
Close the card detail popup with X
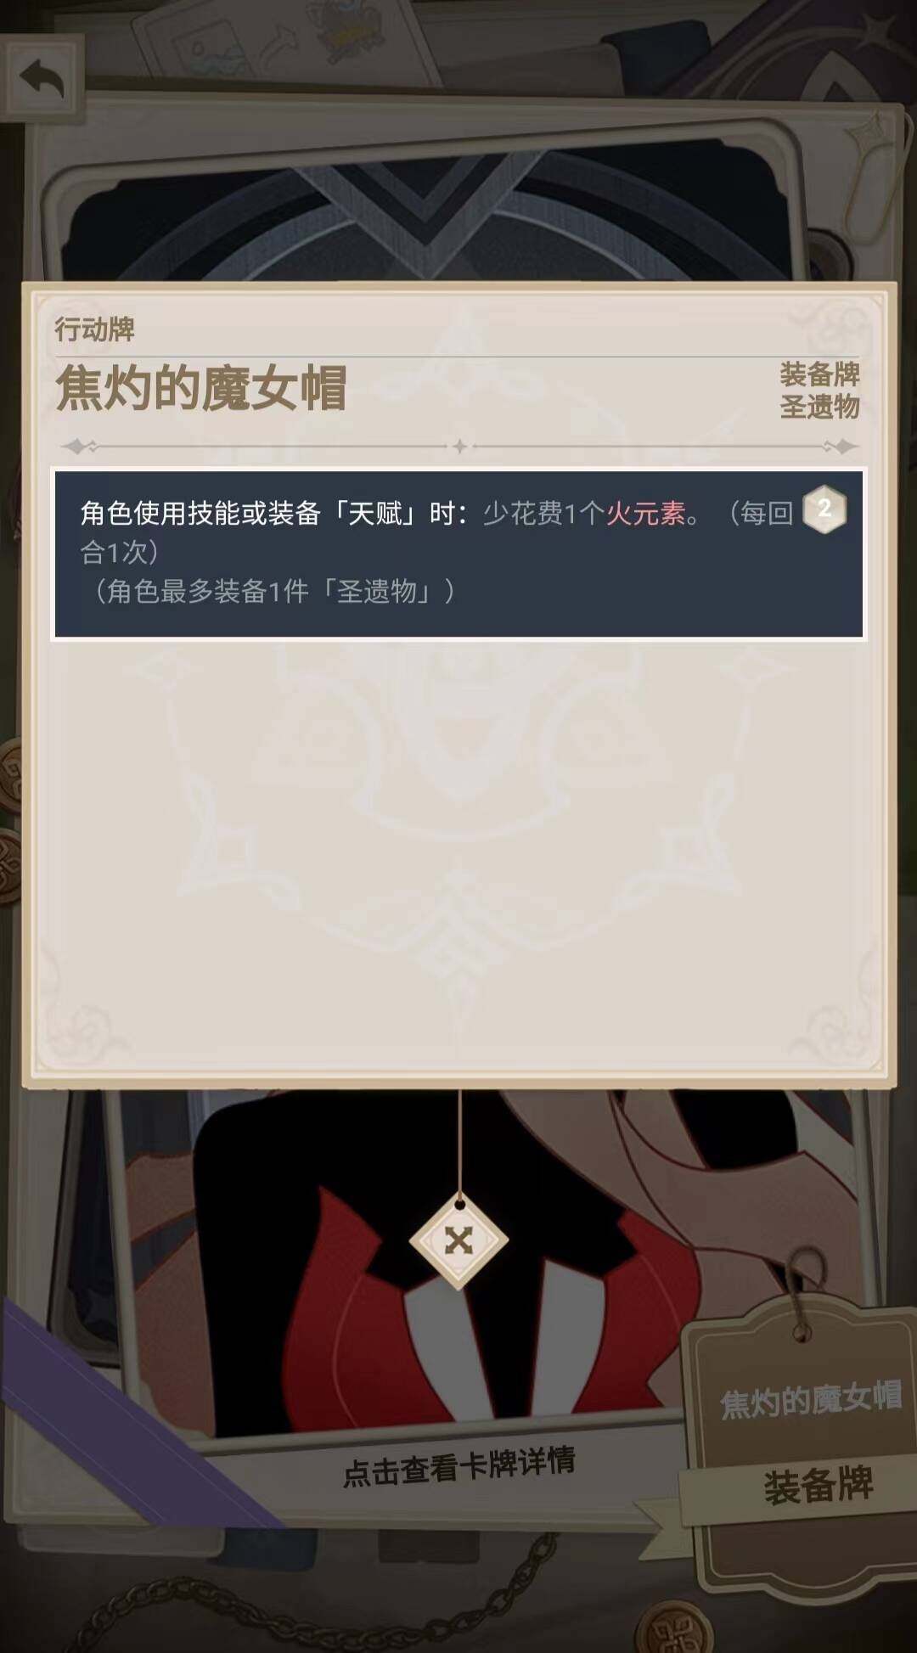(x=458, y=1240)
